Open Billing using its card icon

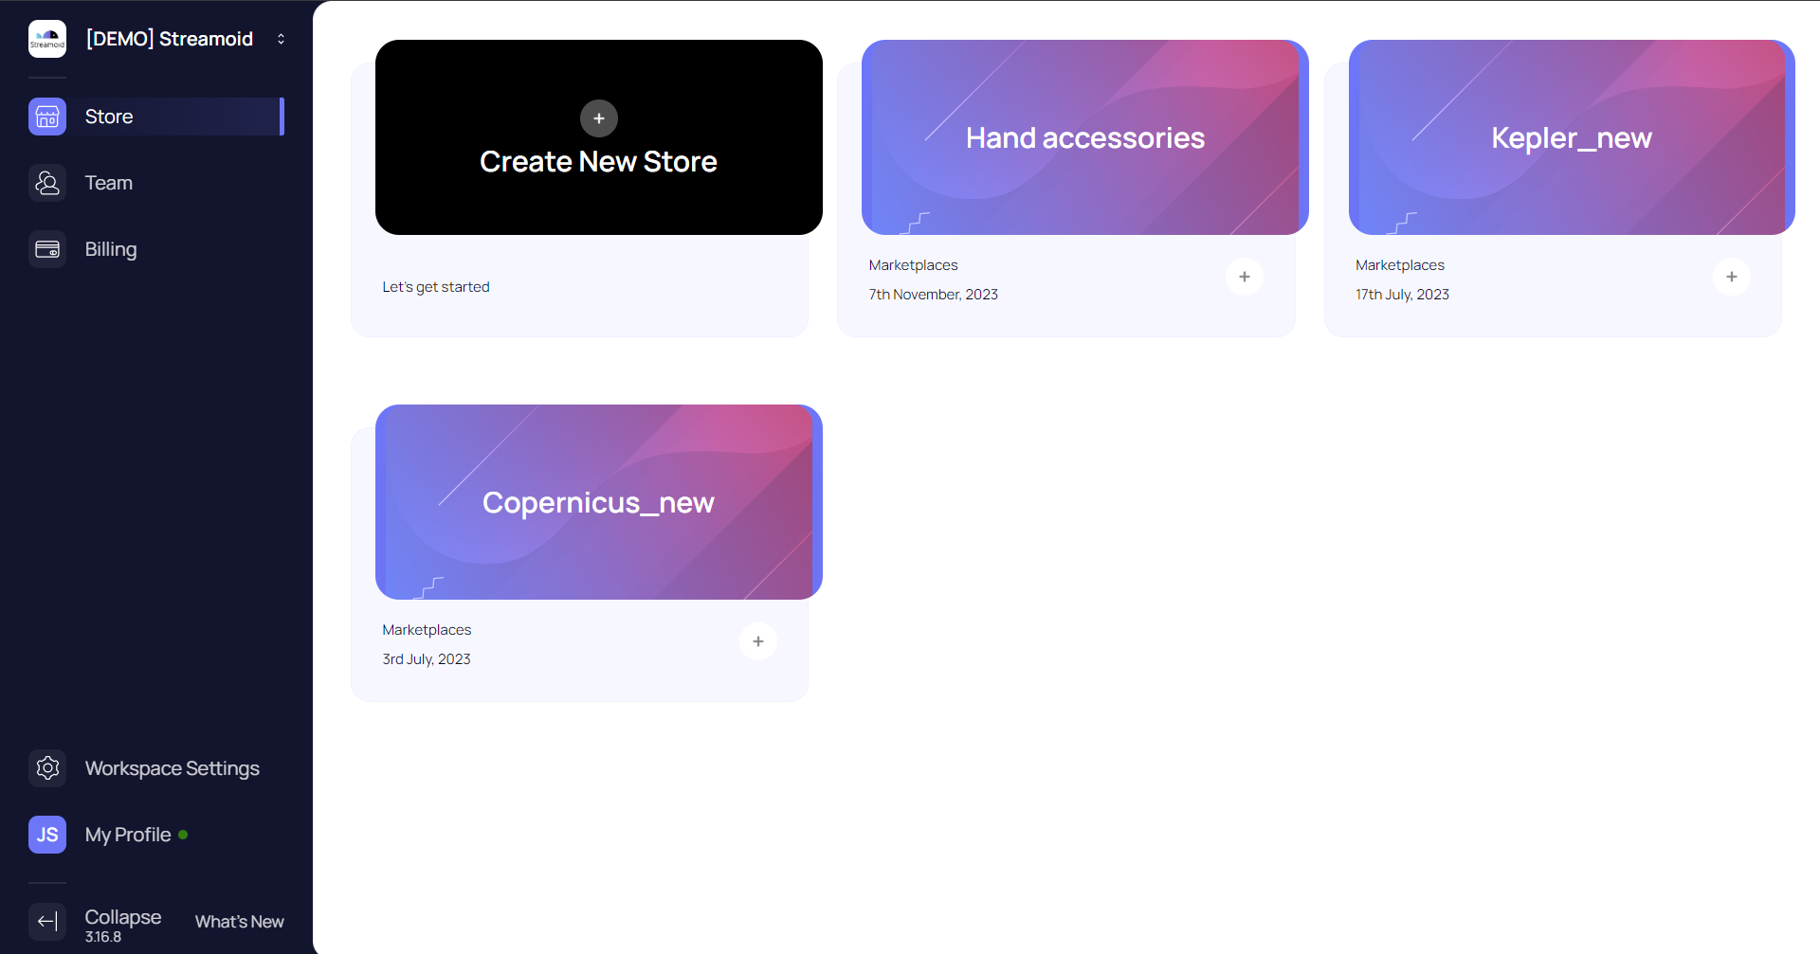46,248
